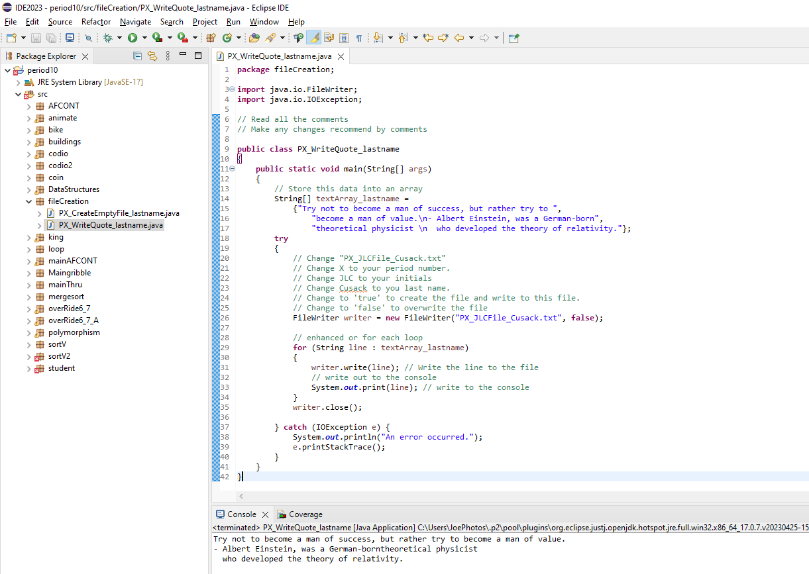The image size is (809, 574).
Task: Click the Debug bug icon
Action: (107, 38)
